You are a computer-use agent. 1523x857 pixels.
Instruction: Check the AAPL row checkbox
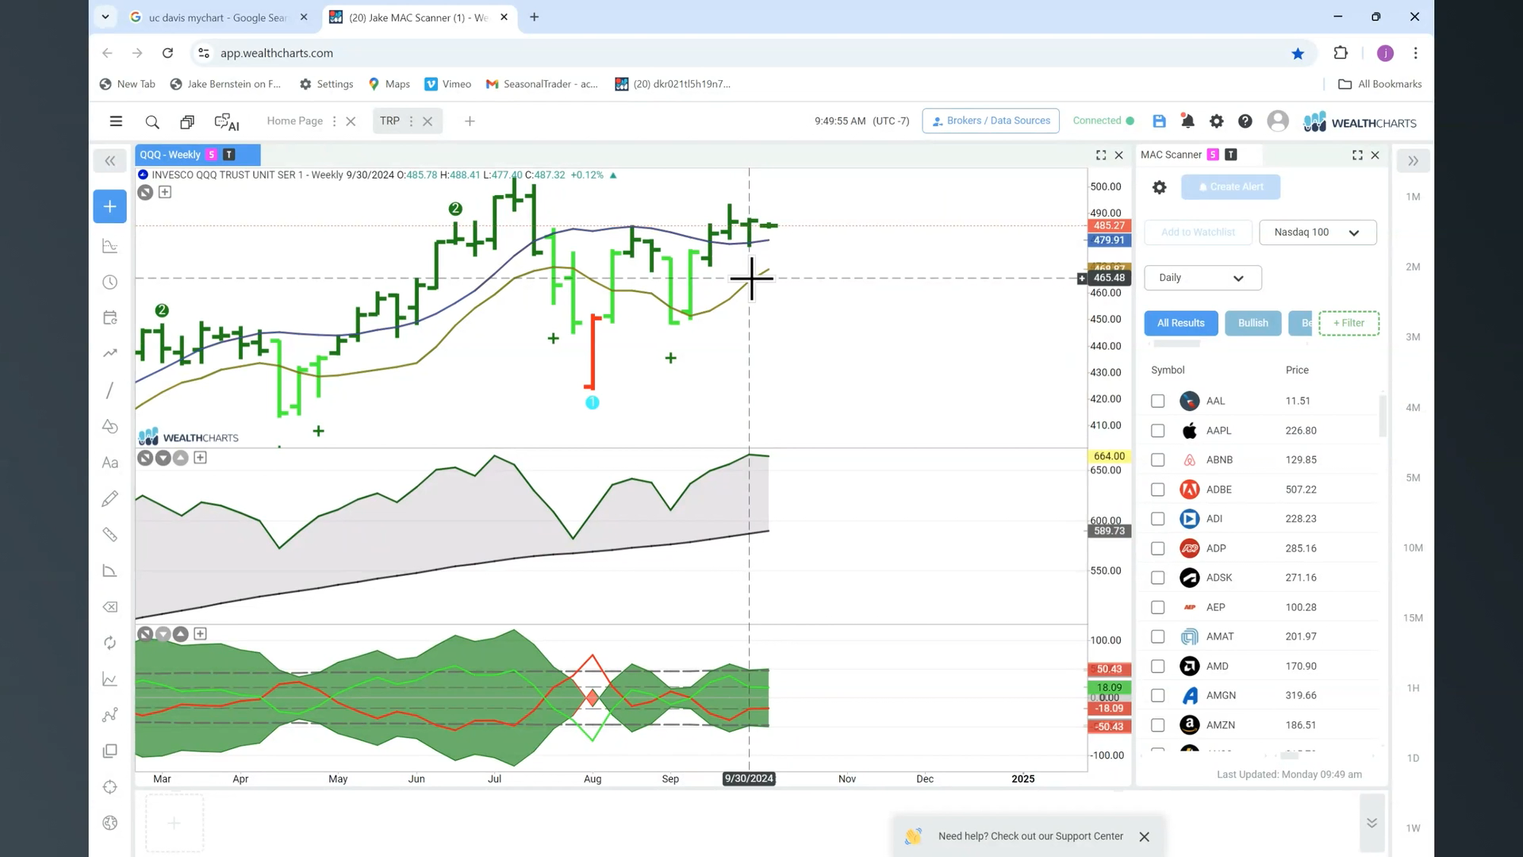pos(1157,431)
